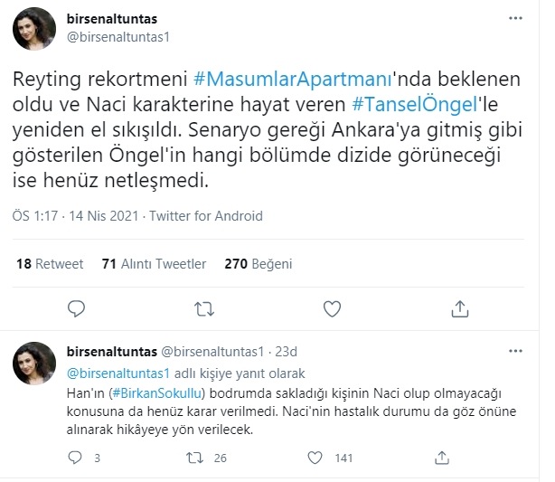The image size is (555, 482).
Task: Like the reply tweet with 141 likes
Action: pyautogui.click(x=314, y=458)
